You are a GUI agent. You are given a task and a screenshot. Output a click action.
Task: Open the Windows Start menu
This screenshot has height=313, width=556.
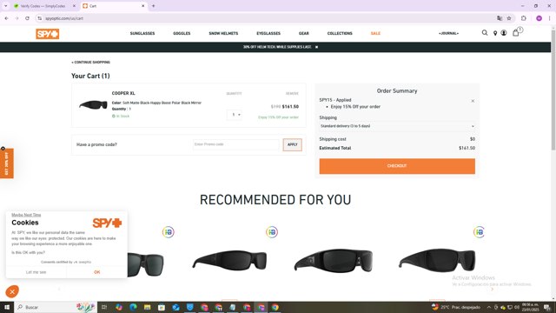pyautogui.click(x=7, y=307)
